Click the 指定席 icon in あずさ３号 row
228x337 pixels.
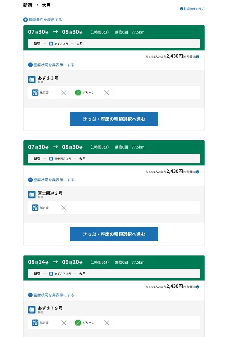[35, 92]
